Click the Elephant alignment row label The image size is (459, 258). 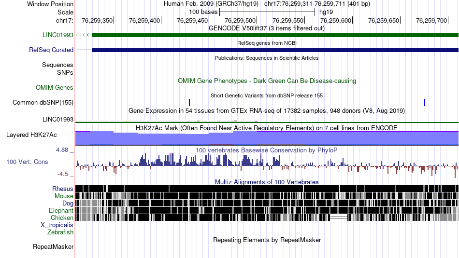pyautogui.click(x=61, y=210)
